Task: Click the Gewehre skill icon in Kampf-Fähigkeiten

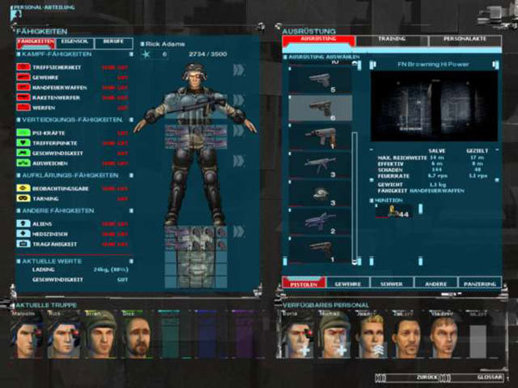Action: click(23, 78)
